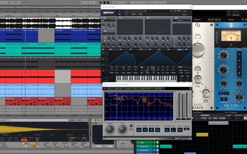The width and height of the screenshot is (247, 154).
Task: Adjust Serum's Master volume knob
Action: (x=184, y=12)
